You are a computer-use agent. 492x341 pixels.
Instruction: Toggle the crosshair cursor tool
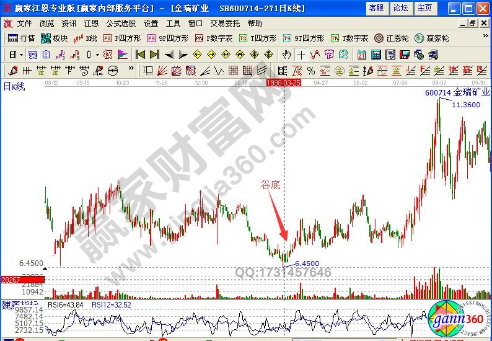click(x=301, y=54)
